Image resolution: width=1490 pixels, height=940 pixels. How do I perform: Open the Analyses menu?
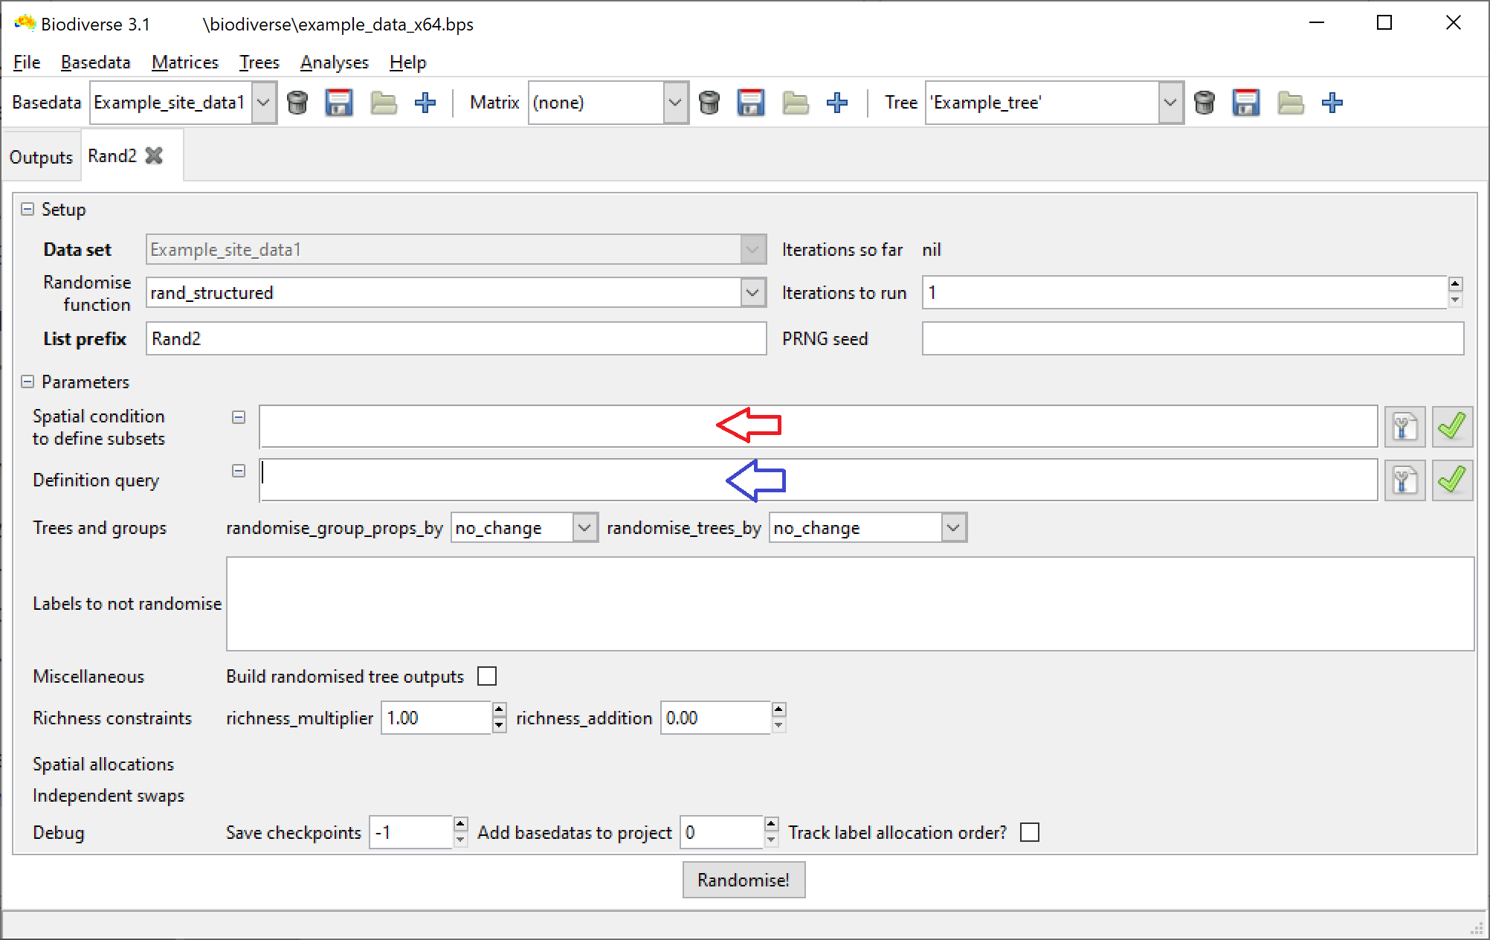coord(334,62)
